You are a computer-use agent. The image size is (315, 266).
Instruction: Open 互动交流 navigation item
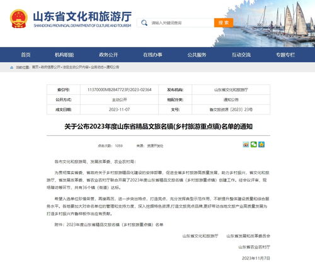coord(241,55)
